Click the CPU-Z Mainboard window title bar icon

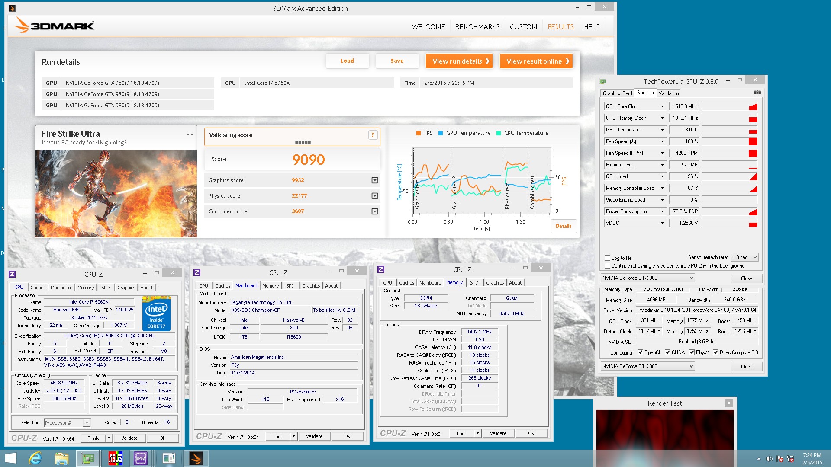(x=197, y=272)
